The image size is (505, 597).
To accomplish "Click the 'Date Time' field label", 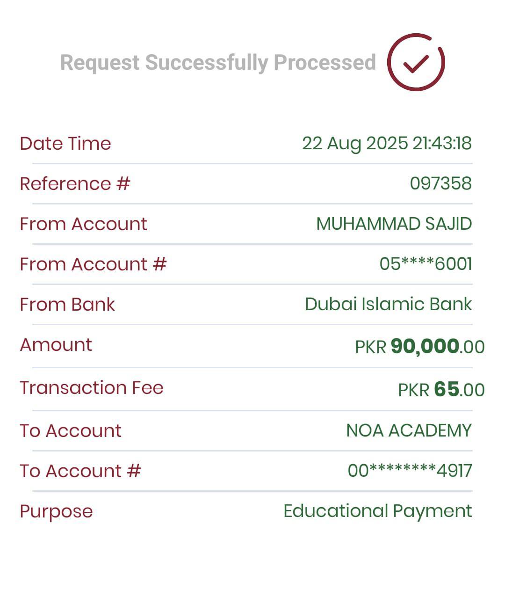I will click(65, 143).
